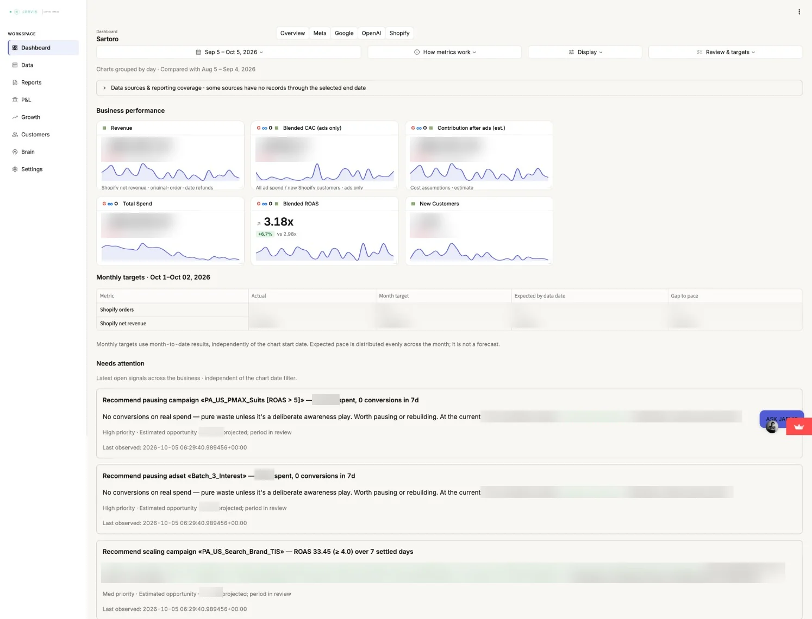812x619 pixels.
Task: Expand the How metrics work dropdown
Action: (445, 52)
